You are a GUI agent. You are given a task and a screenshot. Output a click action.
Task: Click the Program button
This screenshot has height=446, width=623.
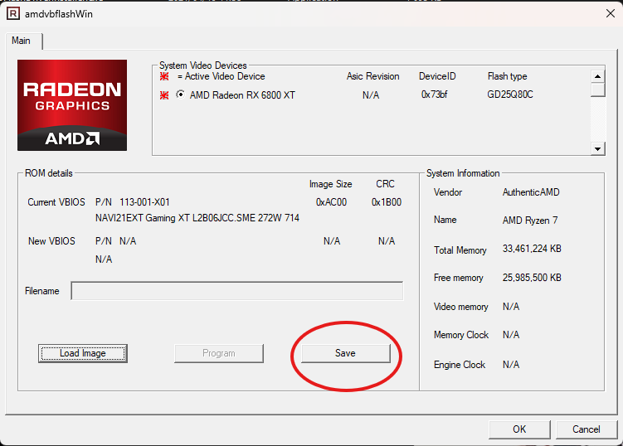pyautogui.click(x=218, y=353)
